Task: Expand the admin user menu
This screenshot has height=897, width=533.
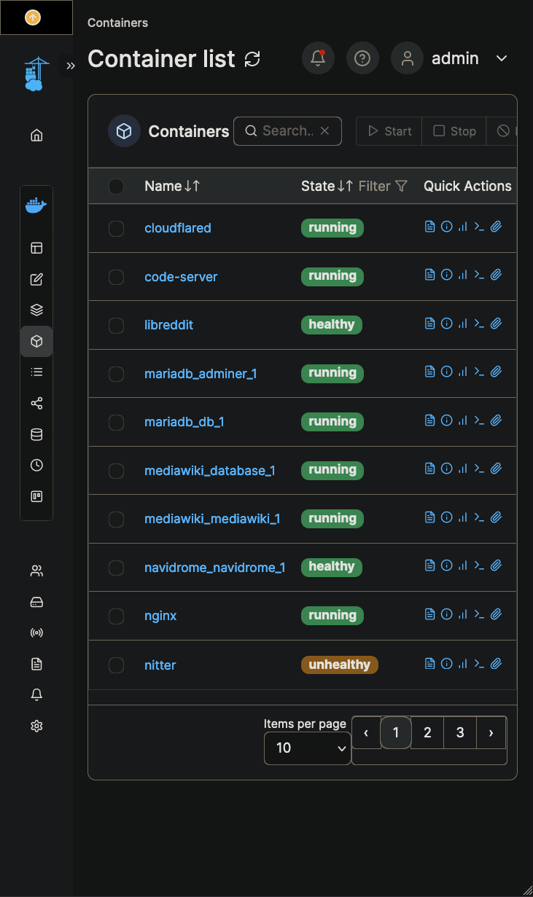Action: pos(501,58)
